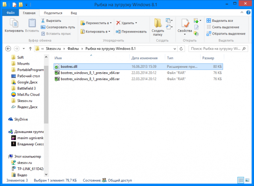Switch to the Поделиться ribbon tab
This screenshot has width=254, height=186.
(53, 13)
